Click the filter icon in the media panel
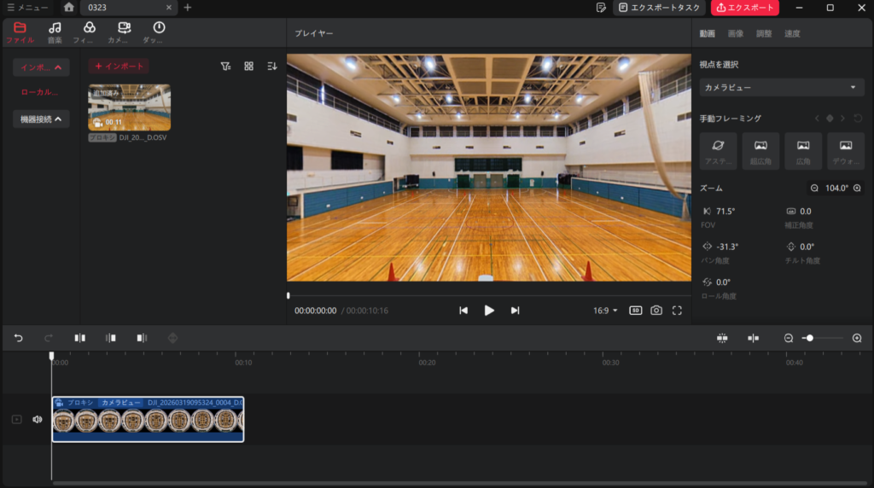874x488 pixels. [225, 67]
